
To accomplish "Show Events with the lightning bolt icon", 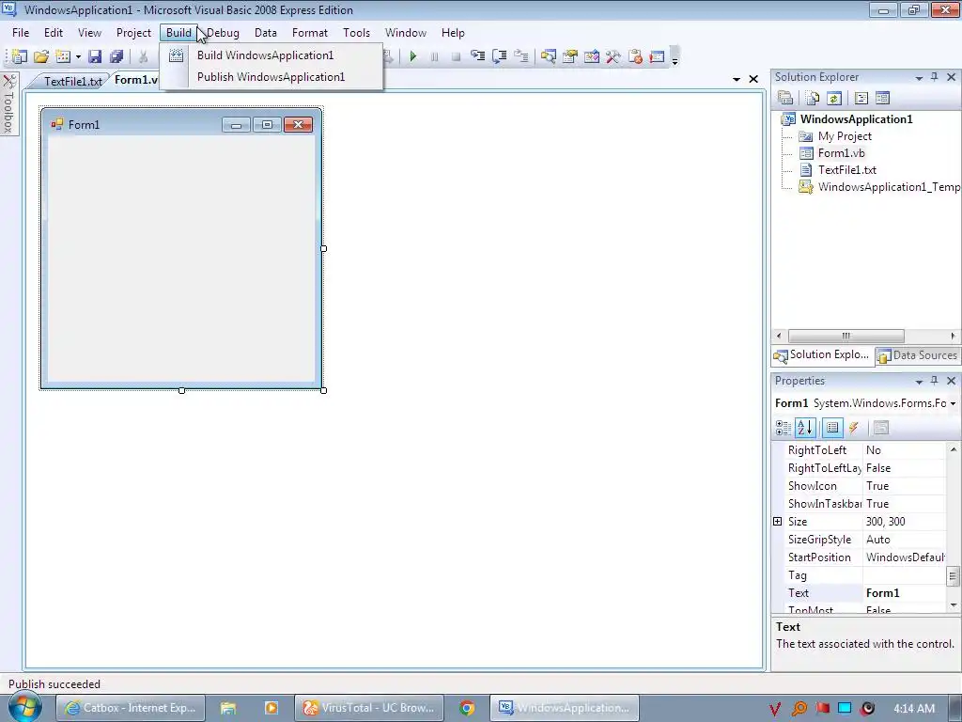I will pos(853,428).
